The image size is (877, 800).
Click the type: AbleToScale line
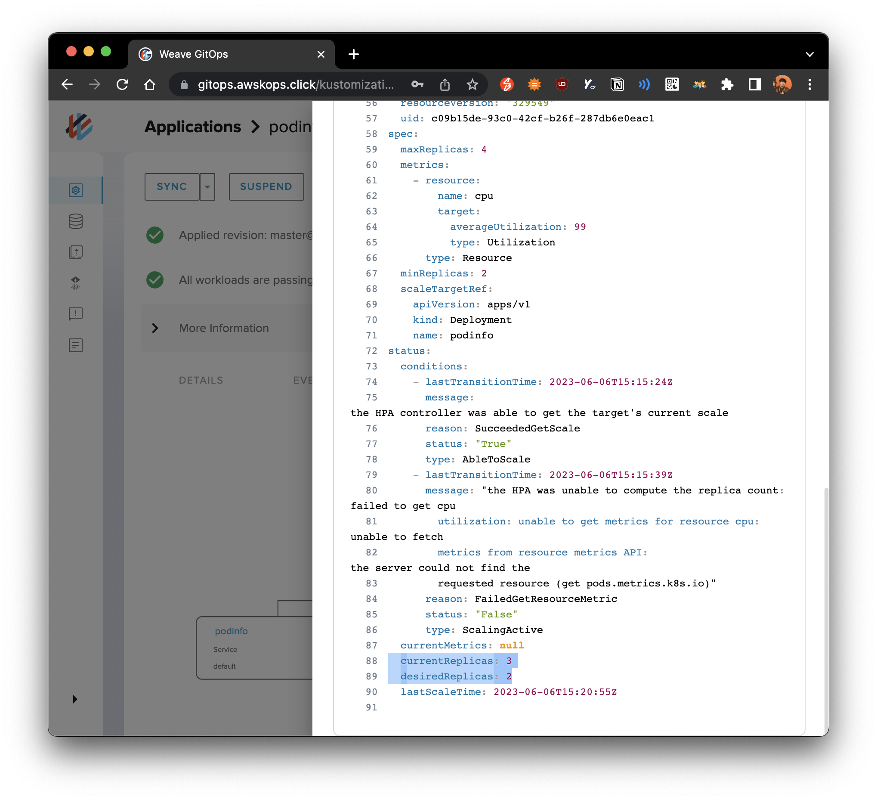(x=478, y=459)
